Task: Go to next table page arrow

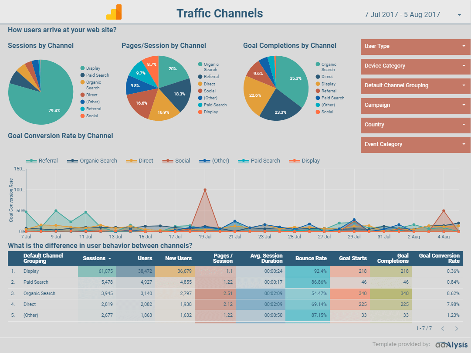Action: pyautogui.click(x=457, y=329)
